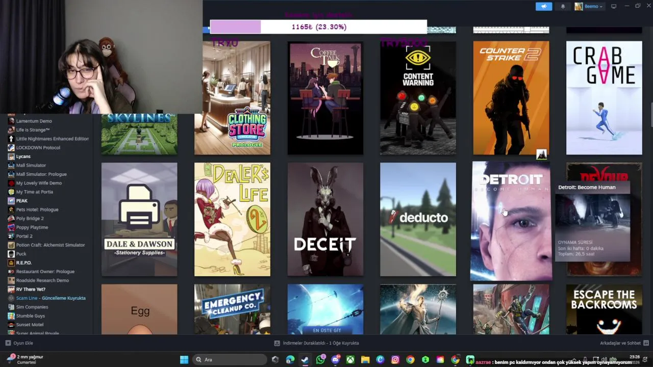Select Mall Simulator: Prologue in sidebar
The height and width of the screenshot is (367, 653).
point(41,174)
